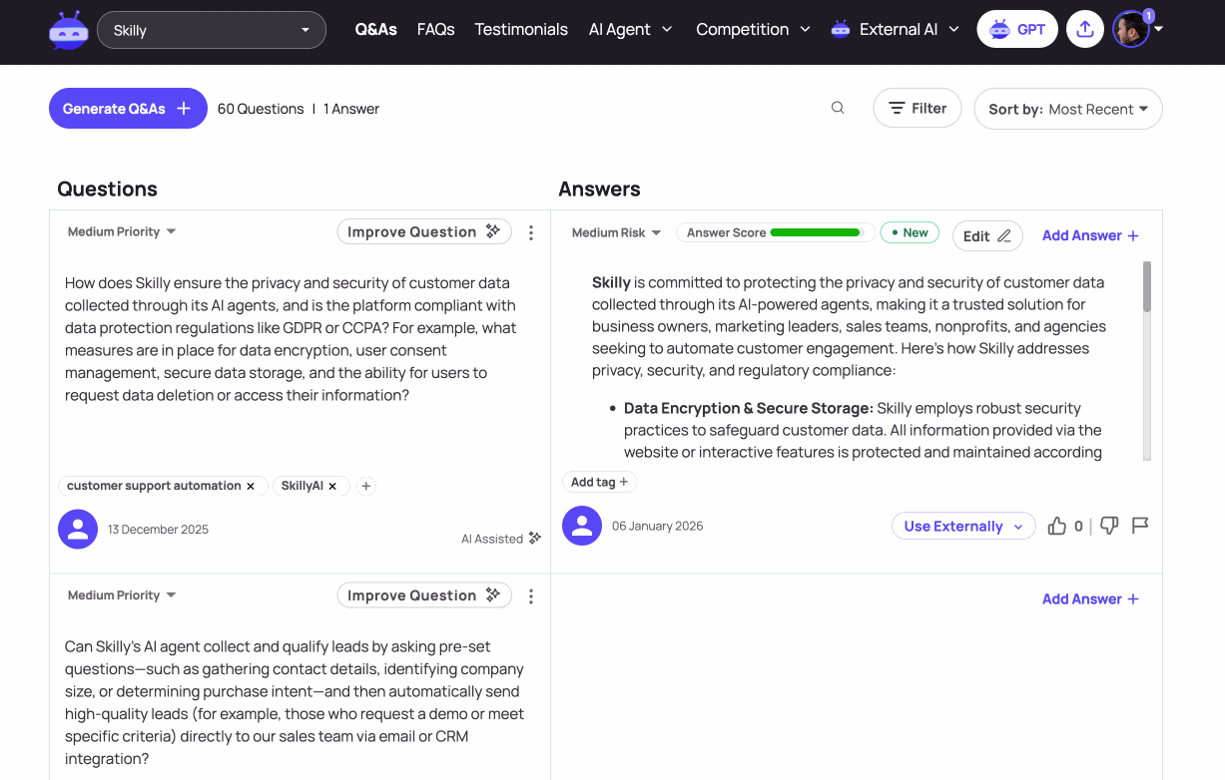Click the answer author avatar icon
Screen dimensions: 1225x780
pos(582,525)
